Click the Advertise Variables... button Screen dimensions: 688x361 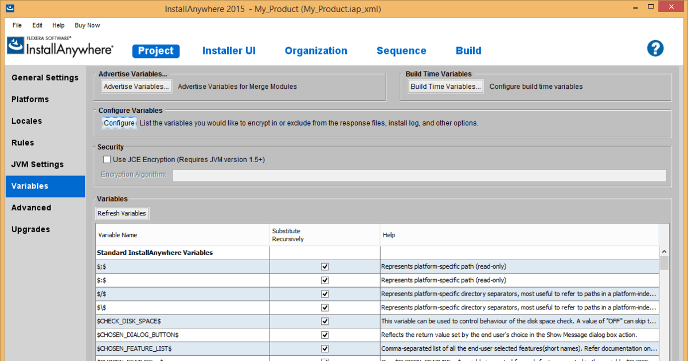click(136, 87)
